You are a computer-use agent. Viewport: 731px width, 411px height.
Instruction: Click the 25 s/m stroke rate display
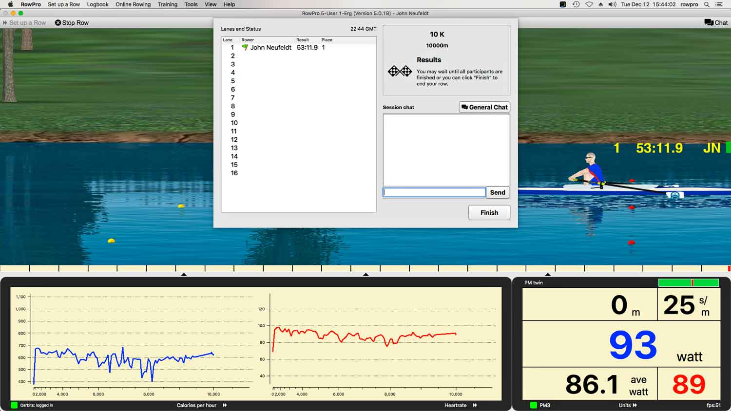(x=689, y=304)
